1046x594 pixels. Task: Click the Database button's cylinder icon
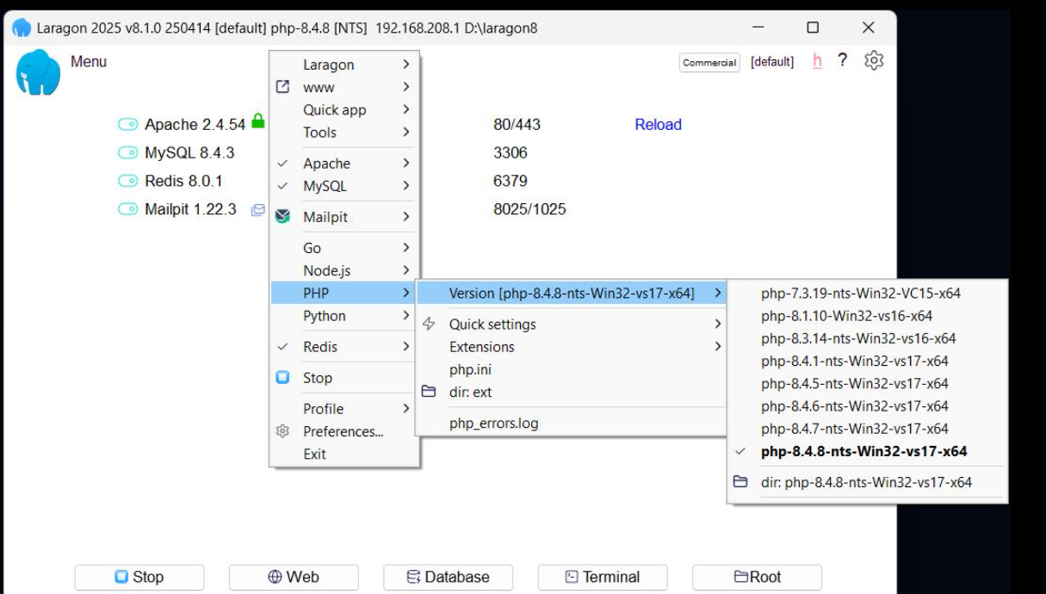(x=414, y=577)
